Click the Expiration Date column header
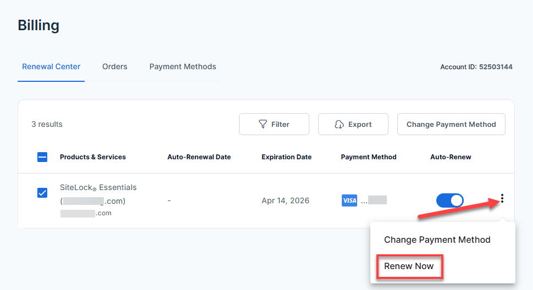The image size is (533, 290). 286,157
